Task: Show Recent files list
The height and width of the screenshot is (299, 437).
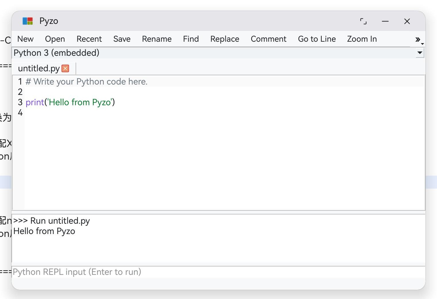Action: tap(89, 39)
